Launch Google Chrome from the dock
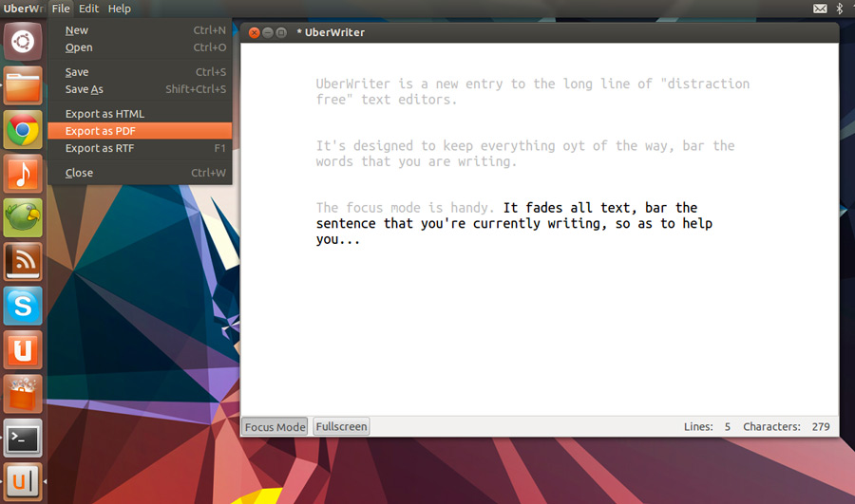Image resolution: width=855 pixels, height=504 pixels. [x=23, y=130]
